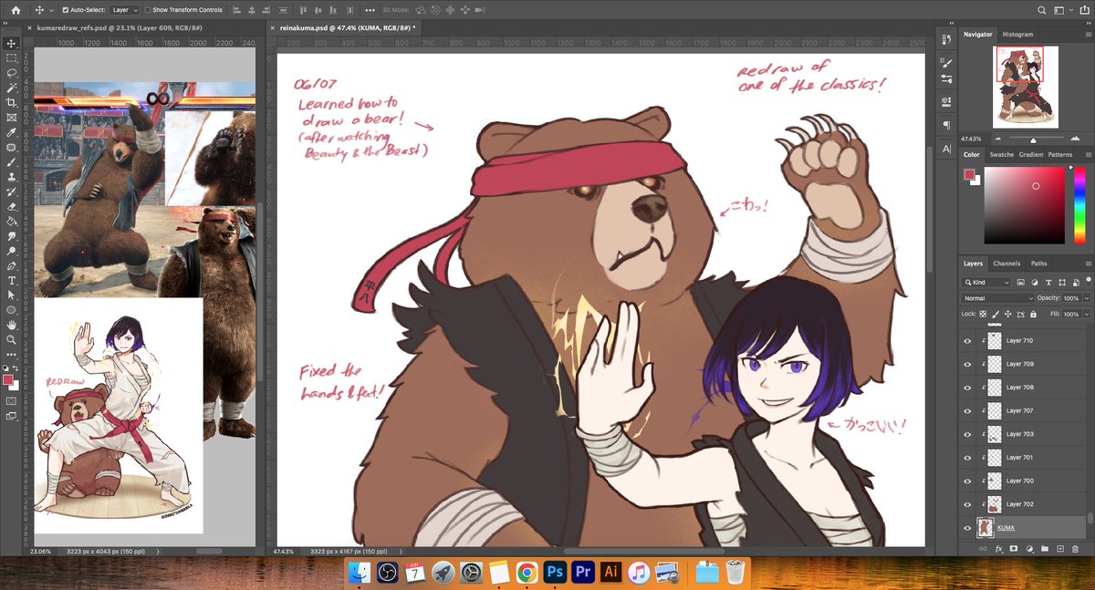
Task: Select the Zoom tool in the toolbar
Action: (x=11, y=339)
